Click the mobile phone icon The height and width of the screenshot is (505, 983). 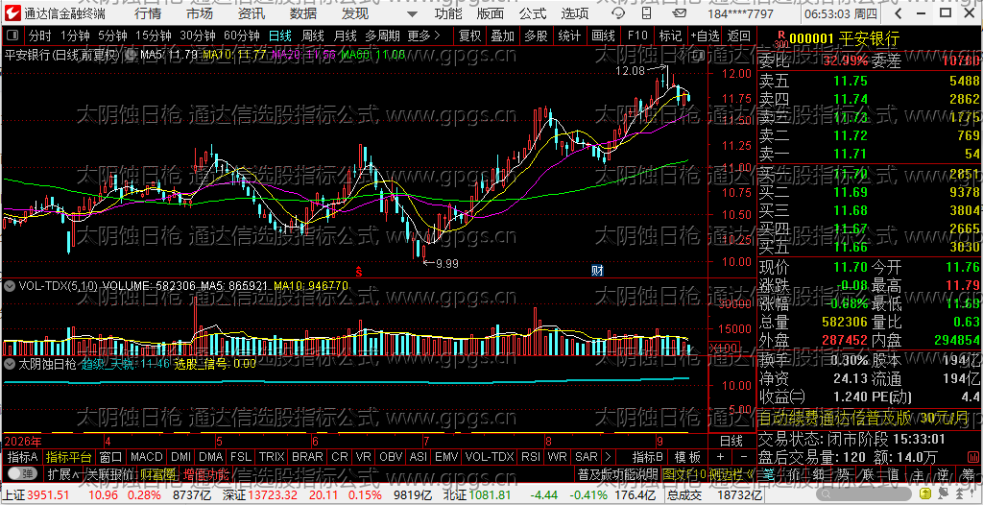point(646,13)
